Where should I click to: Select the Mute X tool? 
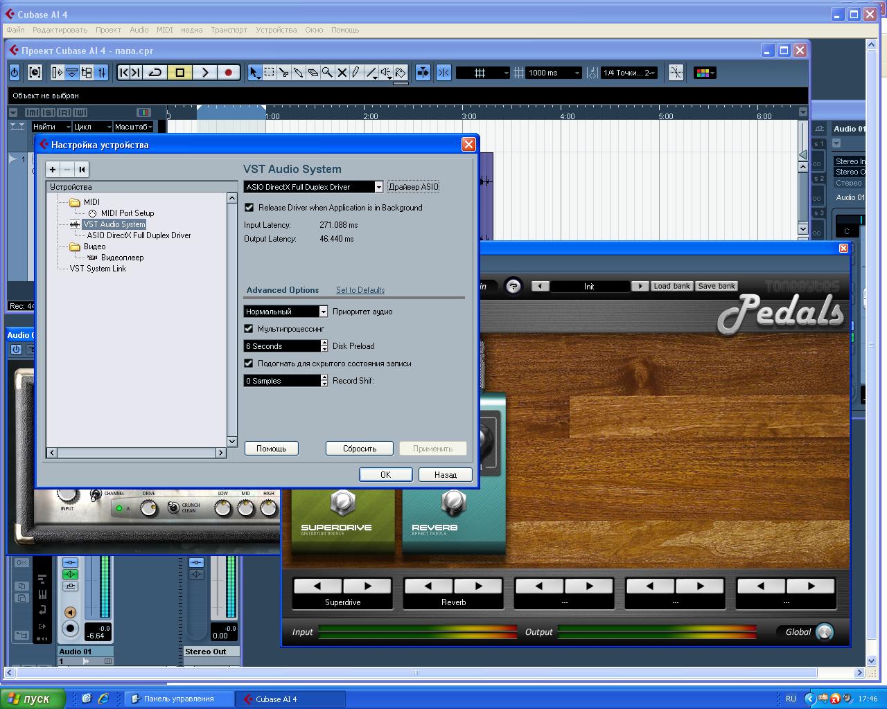[x=342, y=73]
